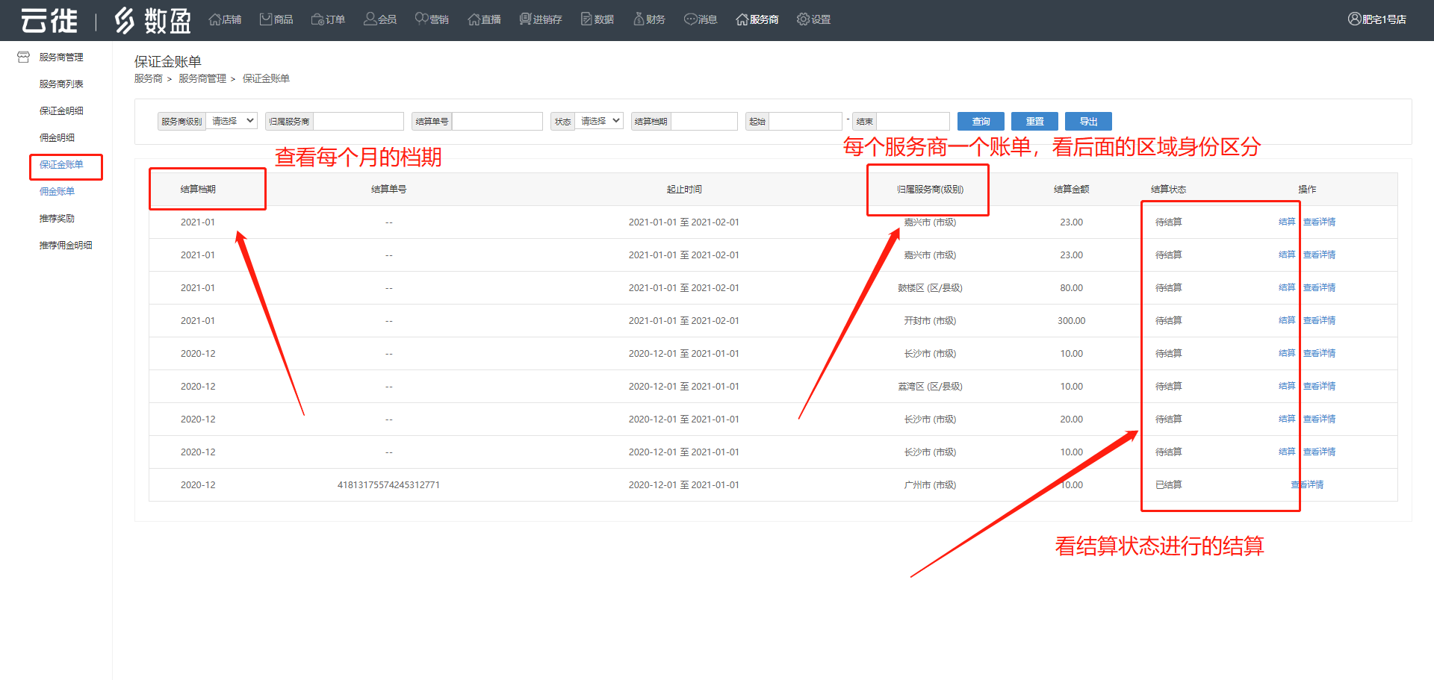Image resolution: width=1434 pixels, height=680 pixels.
Task: Select 佣金账单 in the sidebar
Action: [57, 191]
